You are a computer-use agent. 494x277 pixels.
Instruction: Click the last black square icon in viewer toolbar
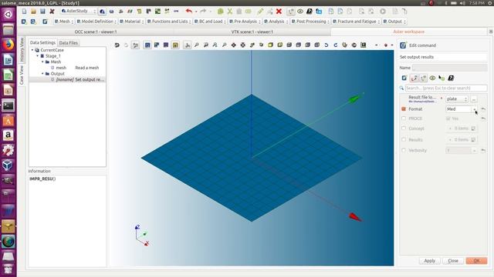point(364,45)
